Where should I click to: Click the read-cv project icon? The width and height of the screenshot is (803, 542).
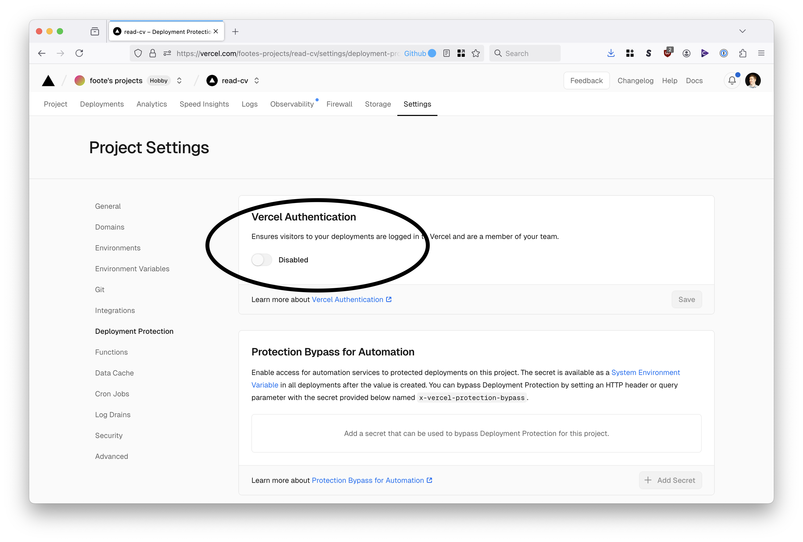click(x=212, y=81)
